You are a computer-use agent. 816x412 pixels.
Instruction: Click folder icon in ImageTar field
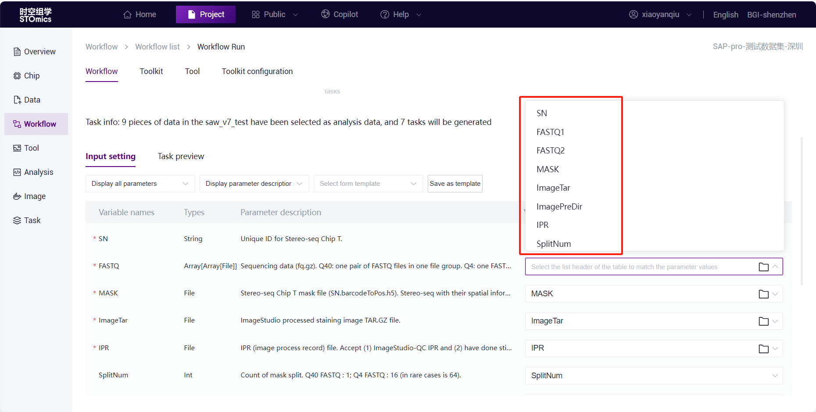(763, 321)
